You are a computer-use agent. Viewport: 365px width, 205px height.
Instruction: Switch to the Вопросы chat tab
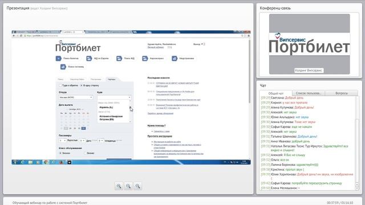point(342,93)
